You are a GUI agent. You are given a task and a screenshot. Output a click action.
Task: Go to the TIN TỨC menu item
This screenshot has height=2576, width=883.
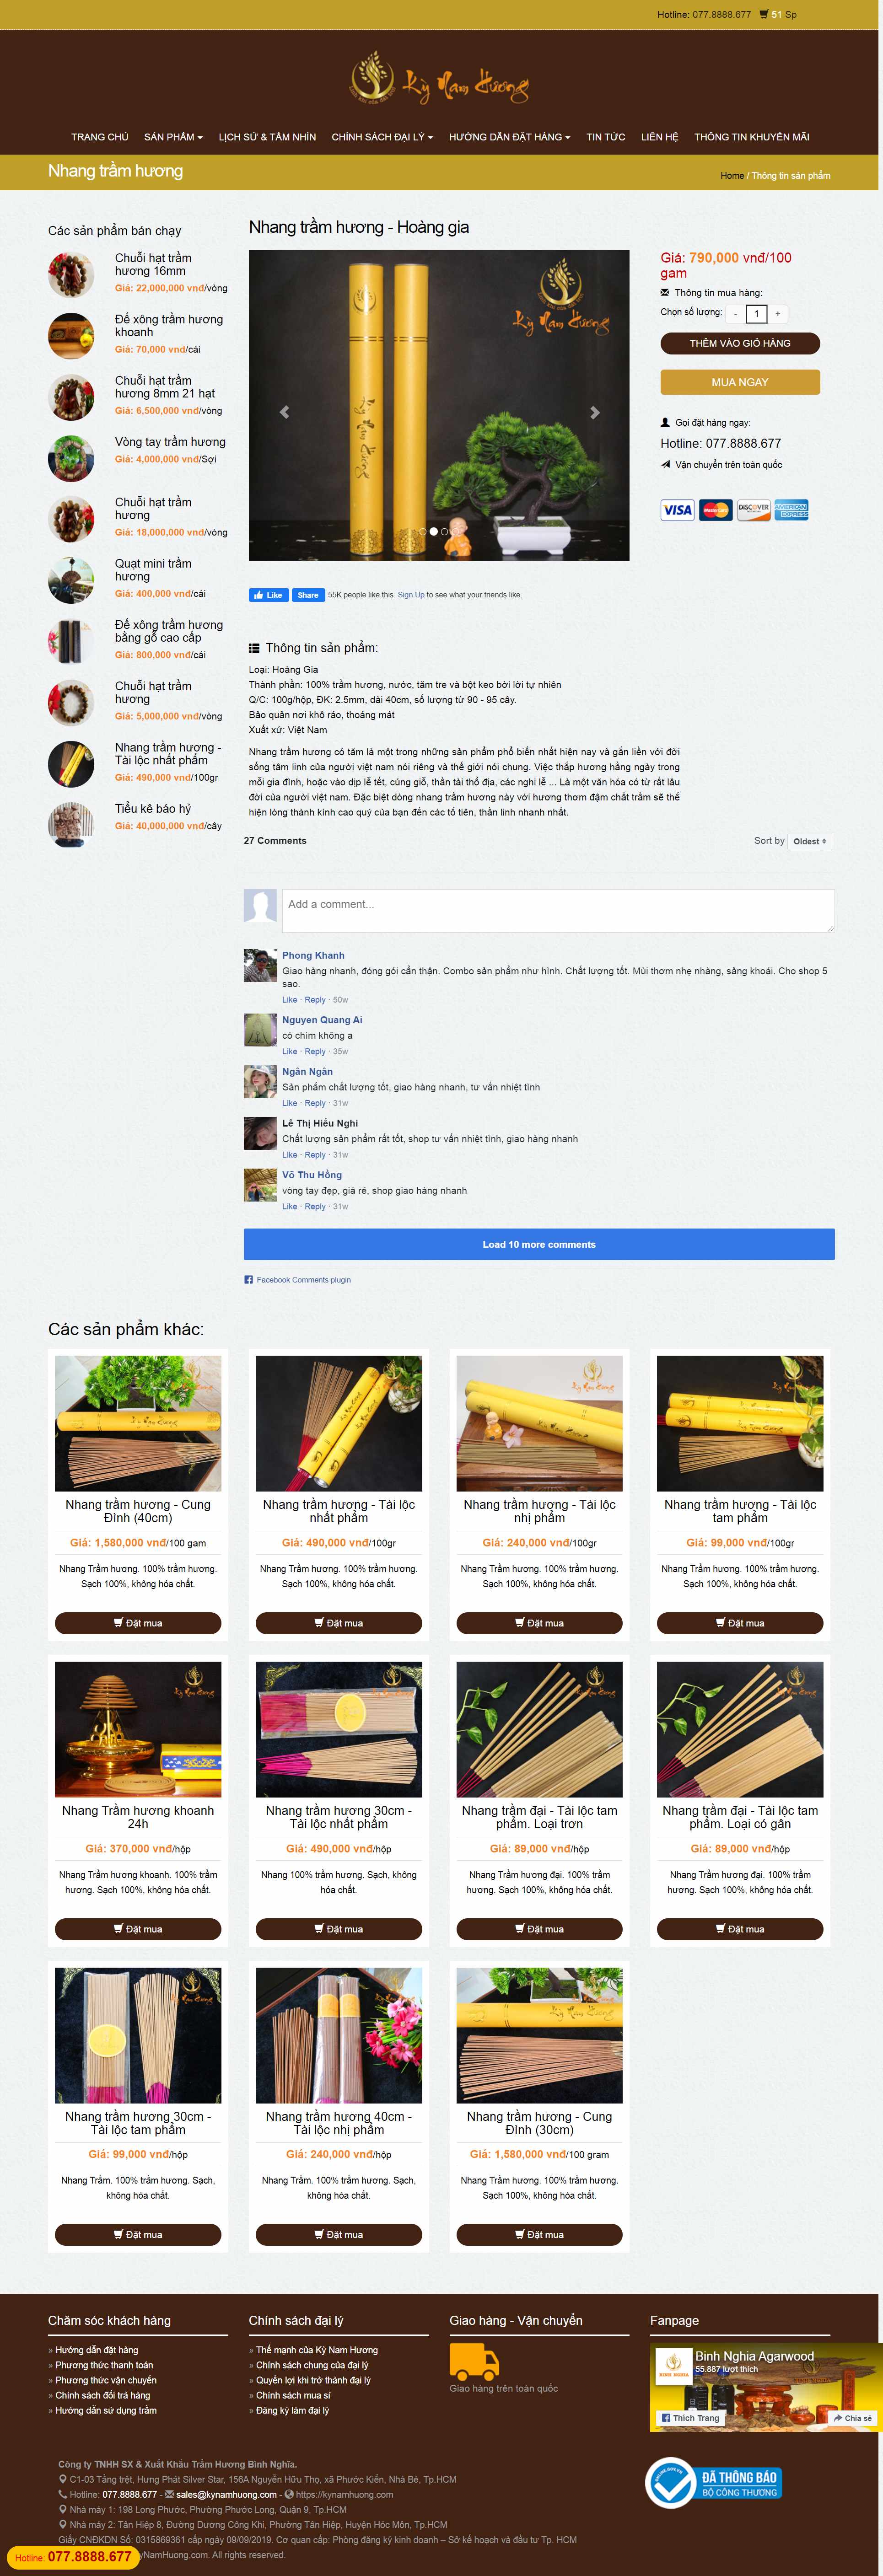606,137
